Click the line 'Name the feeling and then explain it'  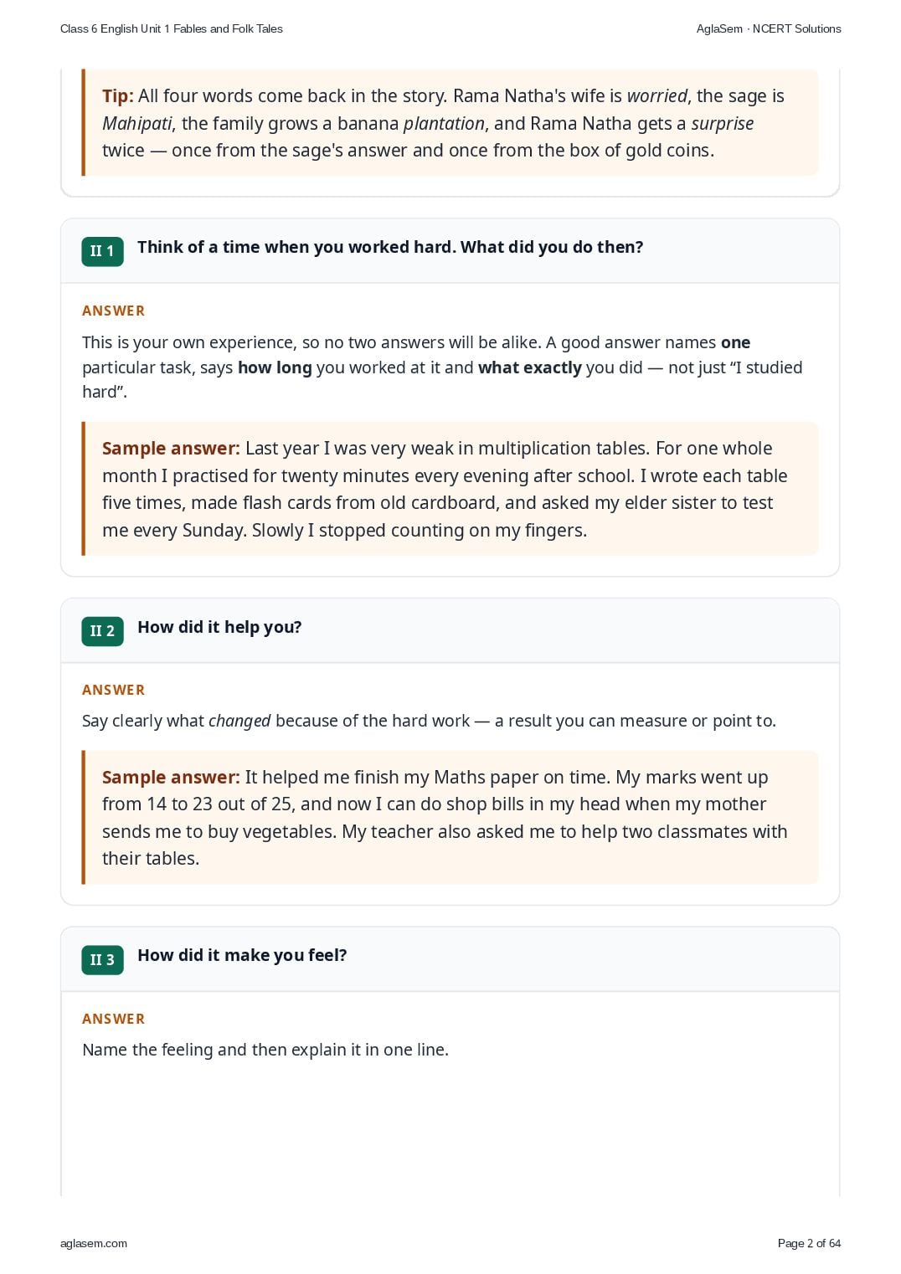click(265, 1050)
